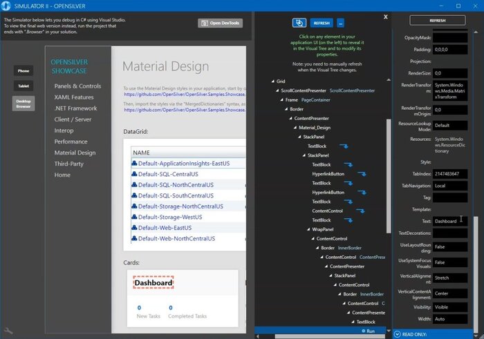
Task: Click the wrench icon at bottom left
Action: pyautogui.click(x=8, y=331)
